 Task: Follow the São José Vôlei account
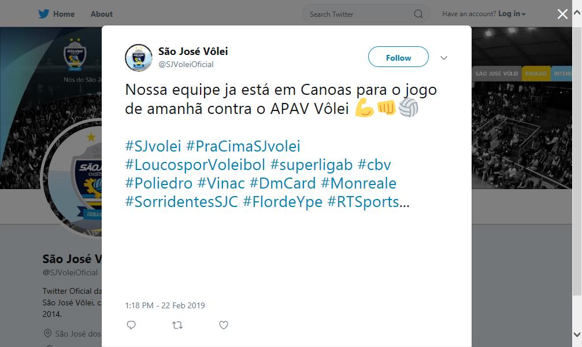click(x=398, y=57)
